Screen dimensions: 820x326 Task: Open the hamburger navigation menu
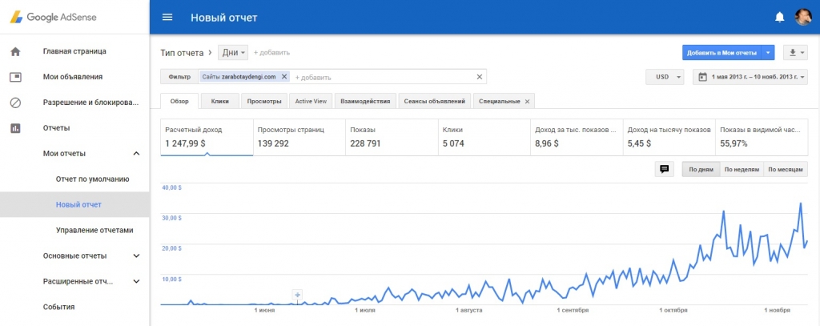point(167,17)
